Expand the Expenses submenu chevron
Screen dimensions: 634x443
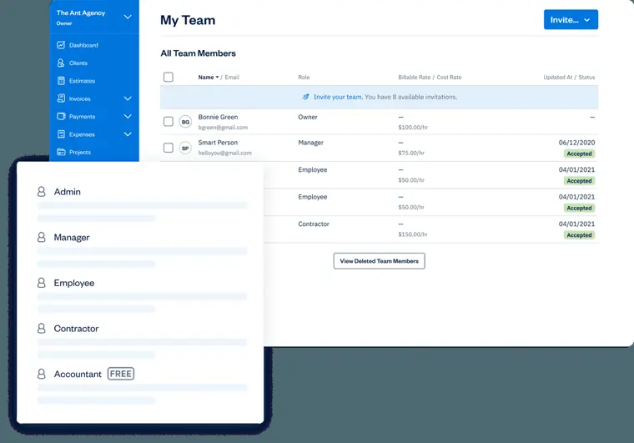tap(128, 134)
